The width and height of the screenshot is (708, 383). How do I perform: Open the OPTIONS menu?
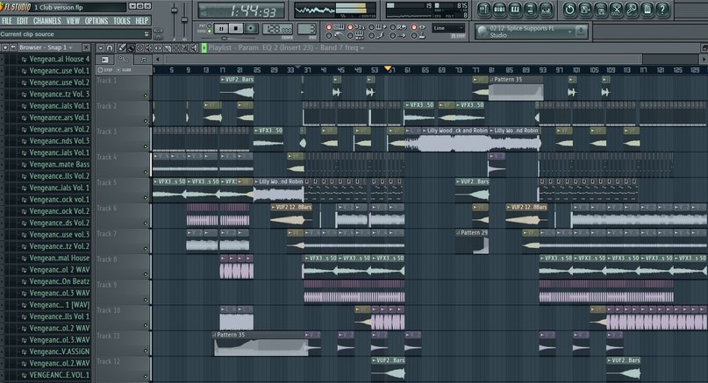click(97, 21)
